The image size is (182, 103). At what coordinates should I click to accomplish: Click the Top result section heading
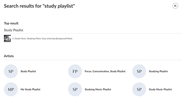pyautogui.click(x=11, y=23)
